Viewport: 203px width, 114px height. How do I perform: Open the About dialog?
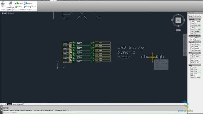33,7
